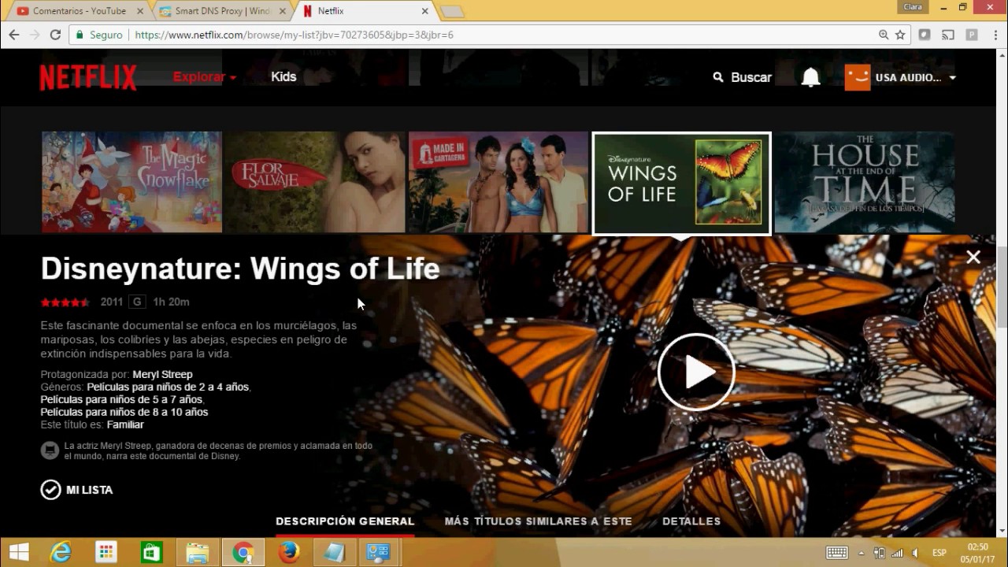Screen dimensions: 1008x567
Task: Switch to Más Títulos Similares a Este tab
Action: tap(539, 521)
